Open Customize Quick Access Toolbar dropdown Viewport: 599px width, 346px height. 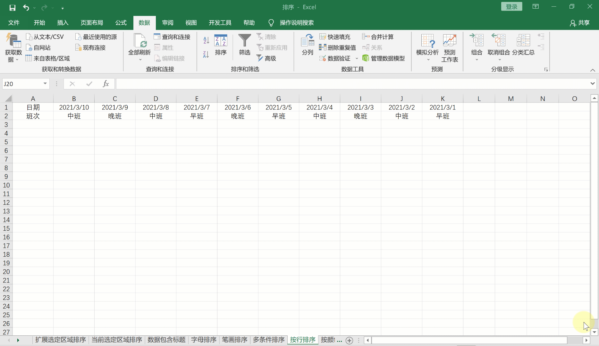[x=63, y=8]
